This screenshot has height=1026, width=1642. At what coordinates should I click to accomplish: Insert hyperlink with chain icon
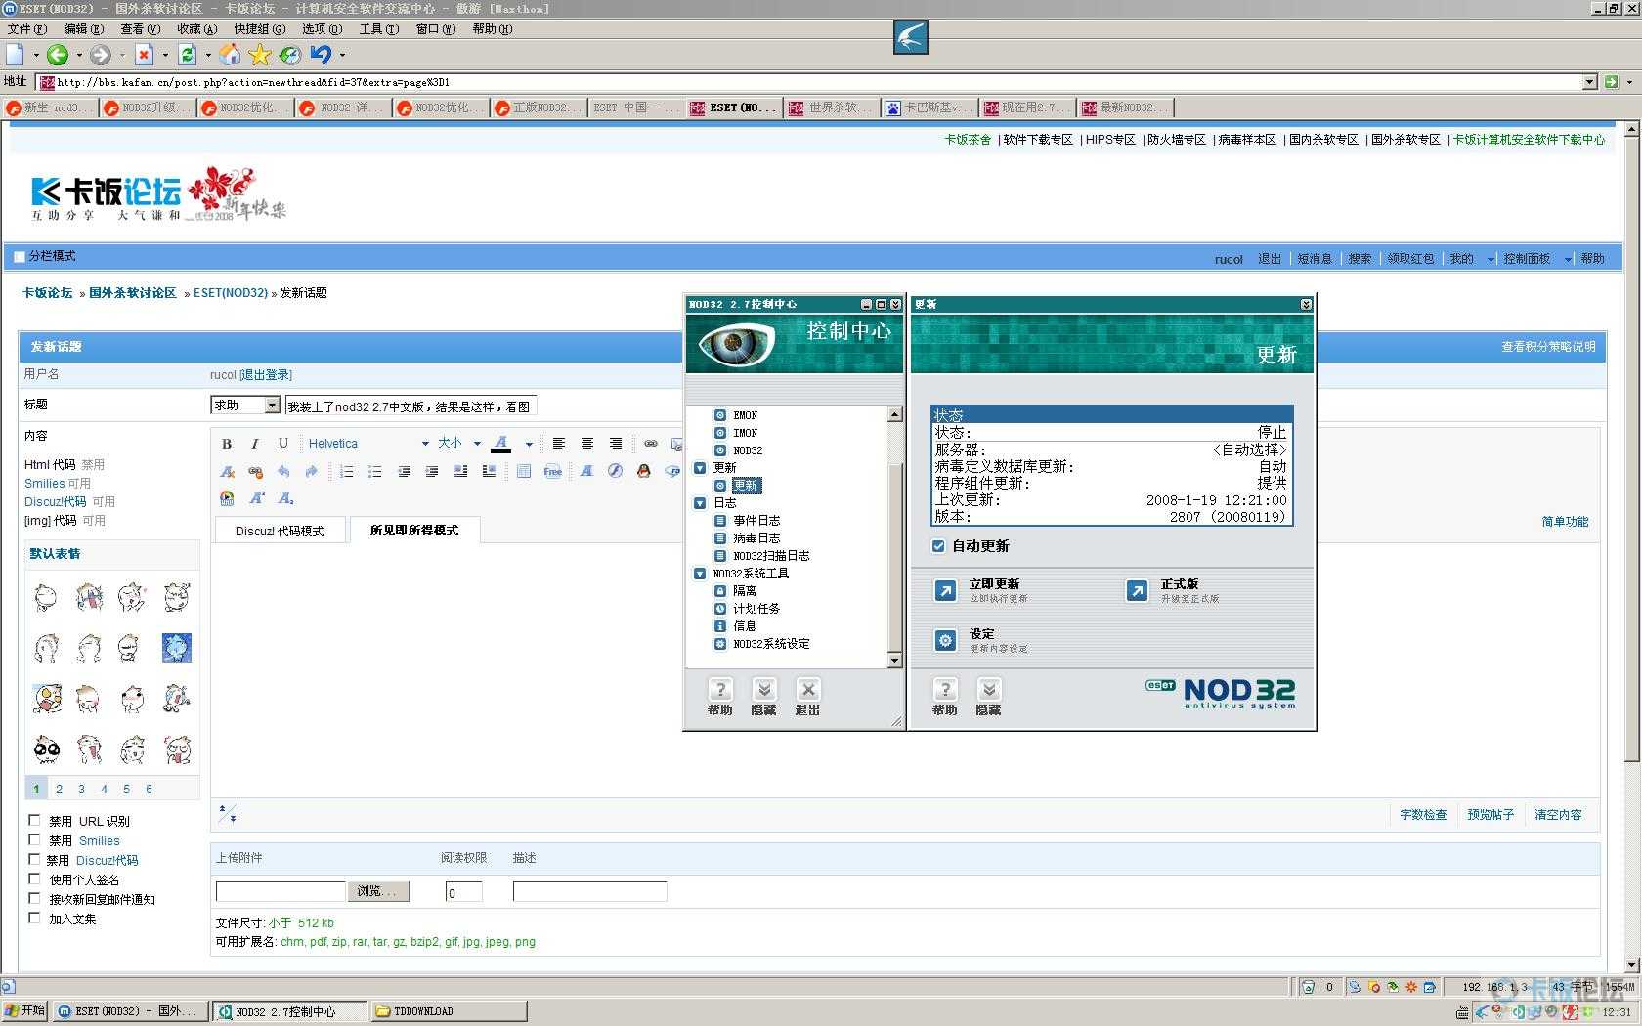point(651,444)
